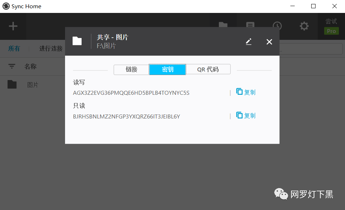Open the folders view icon in toolbar
Viewport: 345px width, 210px height.
point(223,24)
